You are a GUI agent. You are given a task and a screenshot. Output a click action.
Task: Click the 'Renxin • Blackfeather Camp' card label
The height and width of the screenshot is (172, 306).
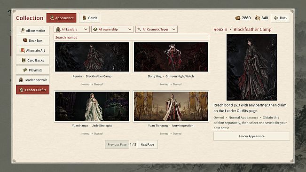coord(92,76)
